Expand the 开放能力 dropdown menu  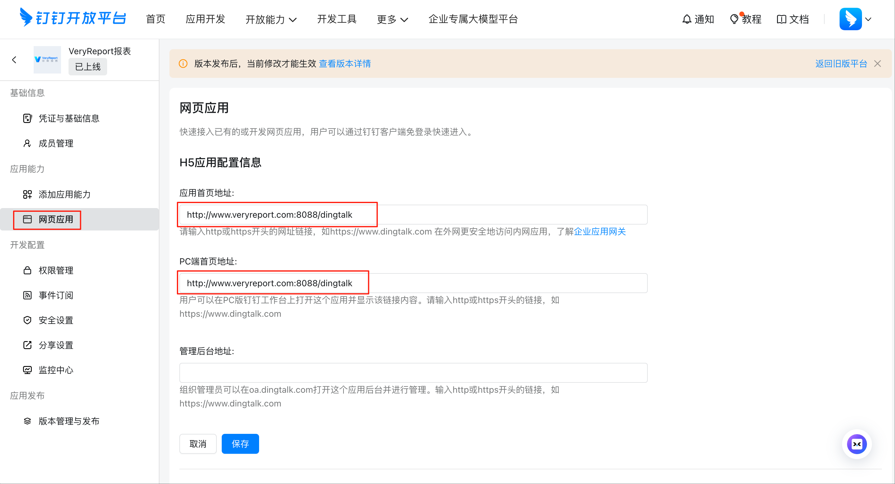(271, 19)
